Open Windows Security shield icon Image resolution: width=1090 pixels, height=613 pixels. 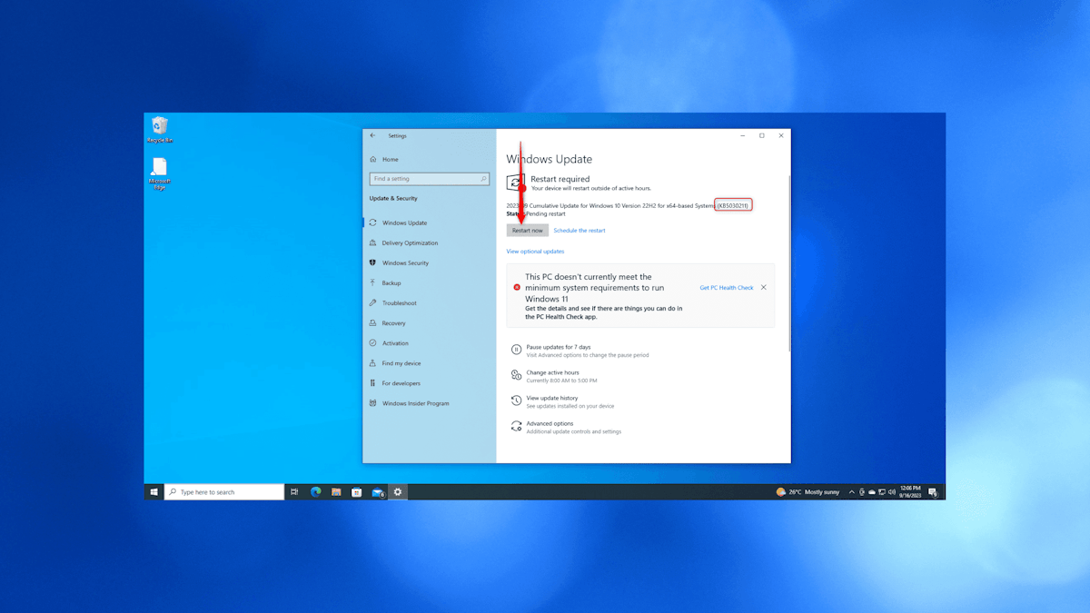pyautogui.click(x=372, y=262)
